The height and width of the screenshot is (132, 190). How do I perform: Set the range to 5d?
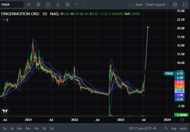pyautogui.click(x=44, y=128)
